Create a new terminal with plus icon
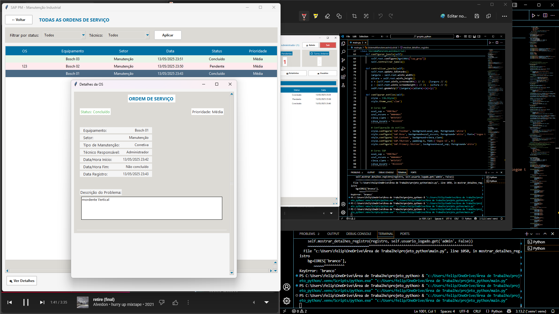Screen dimensions: 559x314 tap(527, 234)
